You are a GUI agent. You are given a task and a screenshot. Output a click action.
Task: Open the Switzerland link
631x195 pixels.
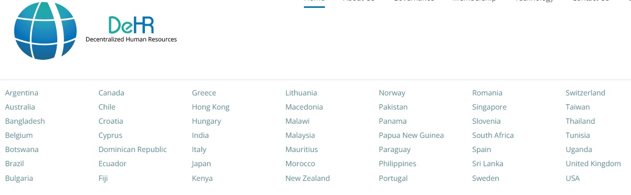[585, 93]
